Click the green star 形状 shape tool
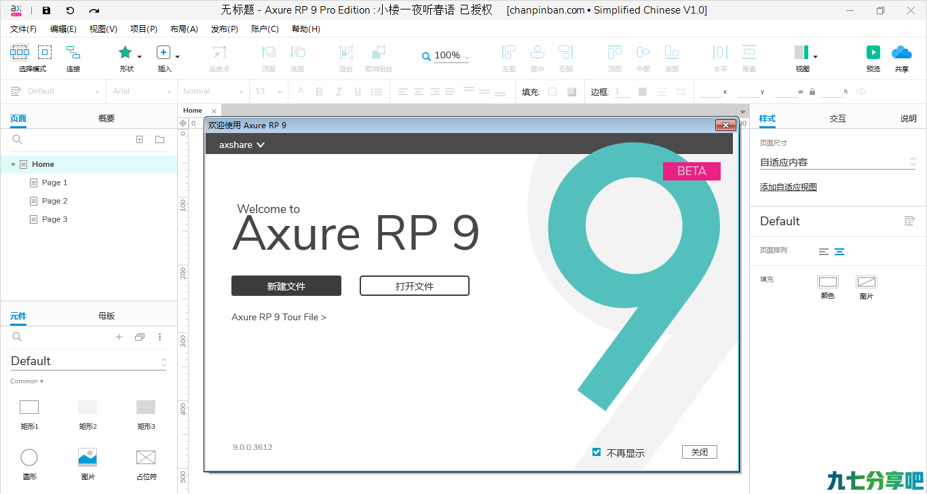 125,52
